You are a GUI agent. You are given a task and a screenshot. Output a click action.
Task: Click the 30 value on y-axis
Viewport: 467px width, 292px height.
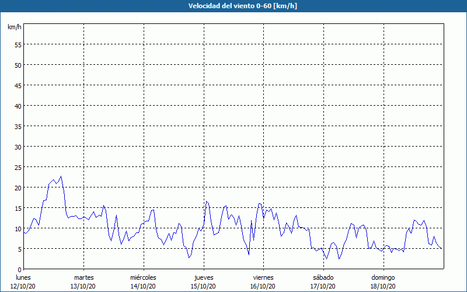pos(18,147)
